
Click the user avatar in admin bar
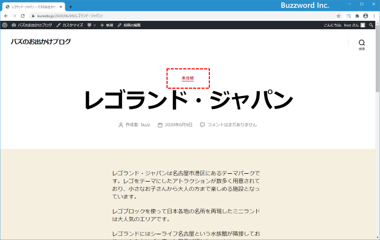tap(363, 25)
